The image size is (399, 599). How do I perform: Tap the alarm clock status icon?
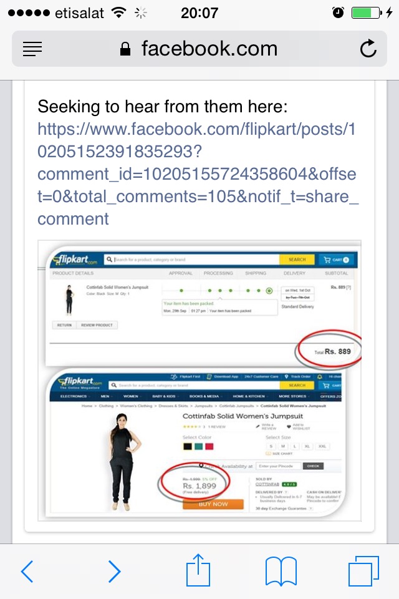338,13
